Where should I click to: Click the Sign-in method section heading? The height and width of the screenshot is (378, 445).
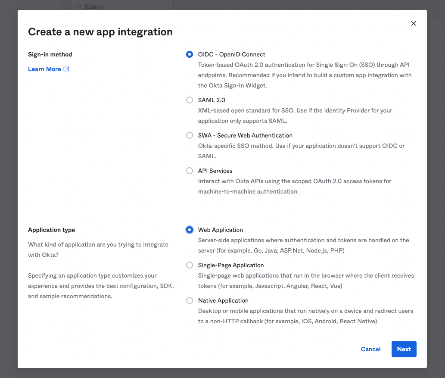tap(50, 54)
